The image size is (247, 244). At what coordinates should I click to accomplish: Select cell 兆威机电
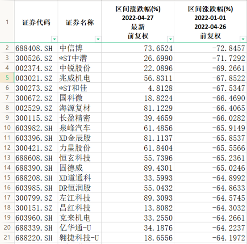[80, 78]
